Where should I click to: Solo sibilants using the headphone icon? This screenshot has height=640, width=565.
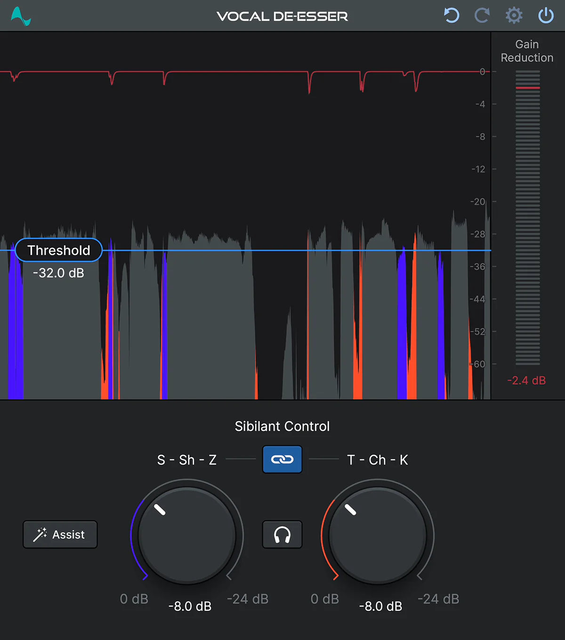tap(282, 534)
